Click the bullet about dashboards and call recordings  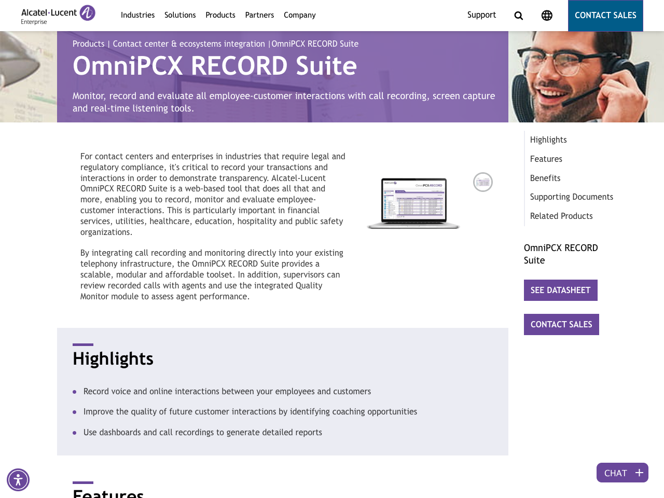pos(203,433)
